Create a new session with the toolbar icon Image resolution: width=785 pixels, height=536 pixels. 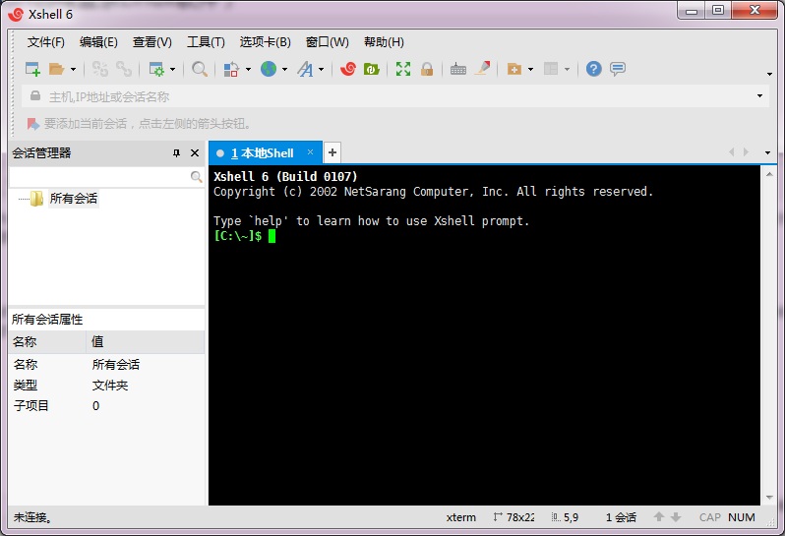(x=32, y=69)
